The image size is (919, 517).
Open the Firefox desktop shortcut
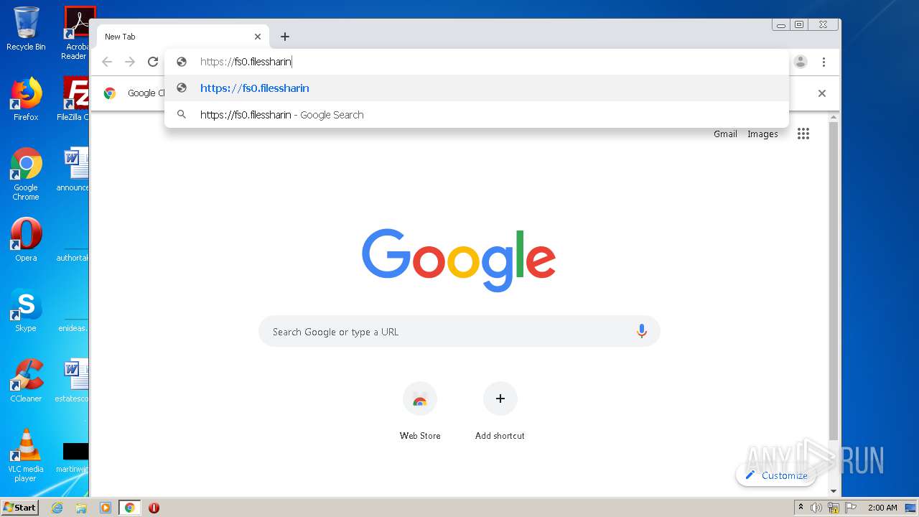pos(26,99)
